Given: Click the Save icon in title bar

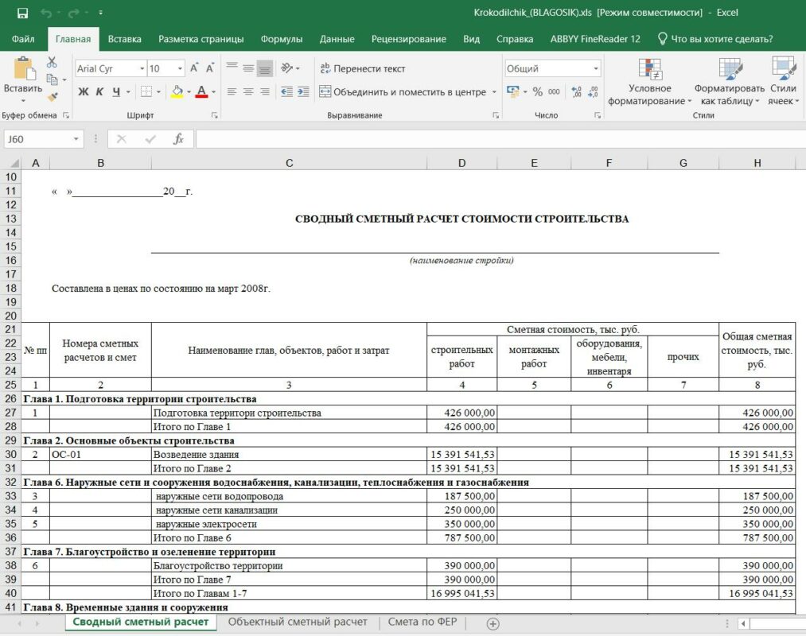Looking at the screenshot, I should (22, 13).
